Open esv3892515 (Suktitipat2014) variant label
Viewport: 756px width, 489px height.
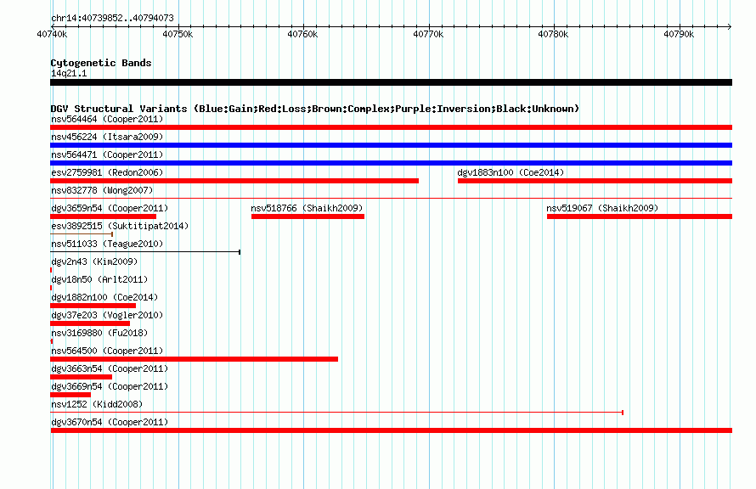[x=120, y=226]
